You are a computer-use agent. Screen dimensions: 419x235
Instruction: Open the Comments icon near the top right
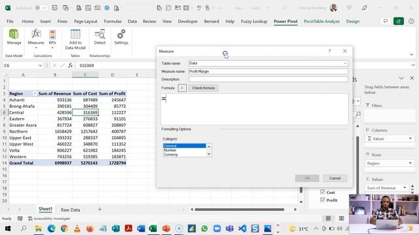[x=386, y=22]
